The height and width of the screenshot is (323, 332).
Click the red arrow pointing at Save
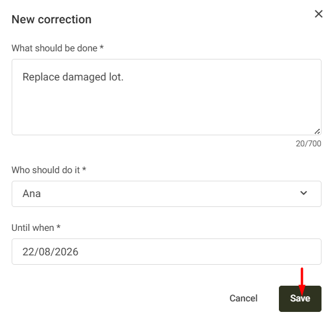(302, 281)
